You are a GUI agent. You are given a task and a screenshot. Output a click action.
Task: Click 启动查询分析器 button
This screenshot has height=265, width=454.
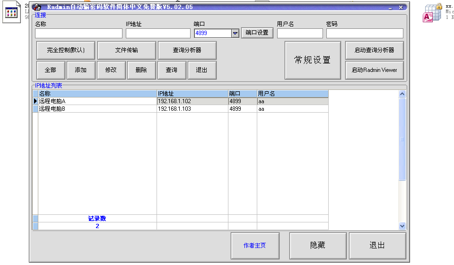tap(375, 50)
